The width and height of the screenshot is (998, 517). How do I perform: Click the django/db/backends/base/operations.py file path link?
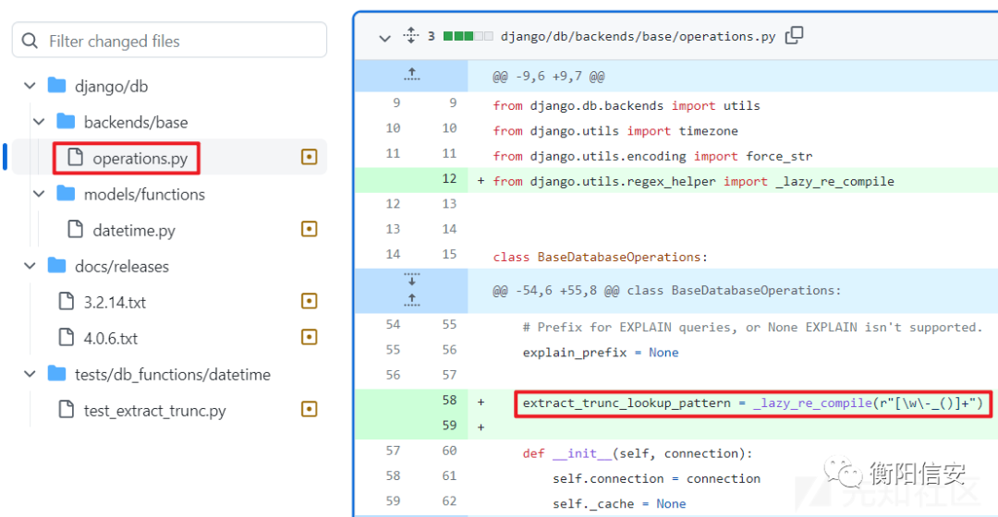click(638, 36)
